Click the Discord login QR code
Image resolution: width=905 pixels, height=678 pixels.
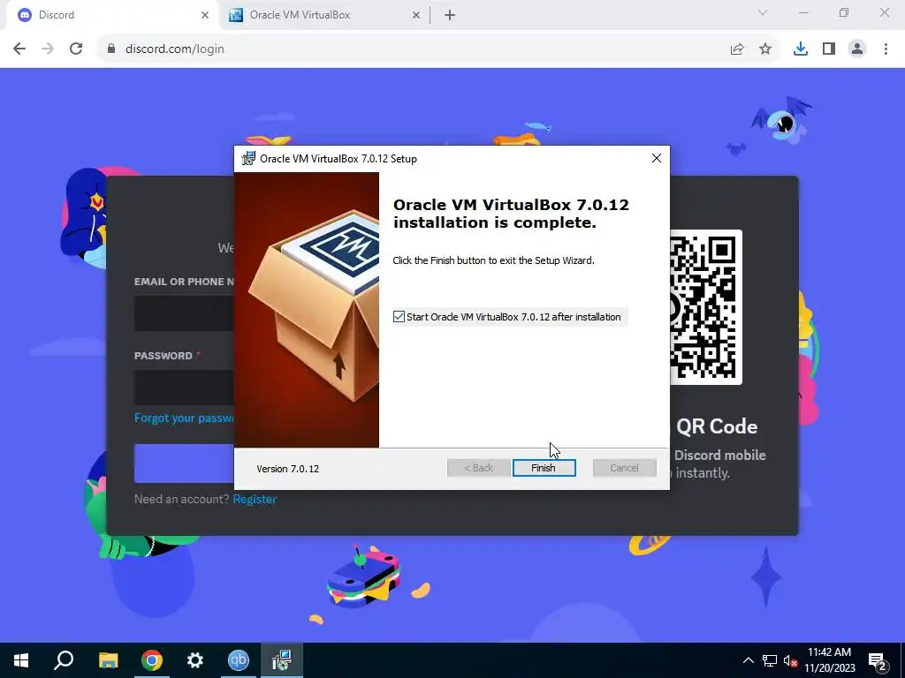706,306
